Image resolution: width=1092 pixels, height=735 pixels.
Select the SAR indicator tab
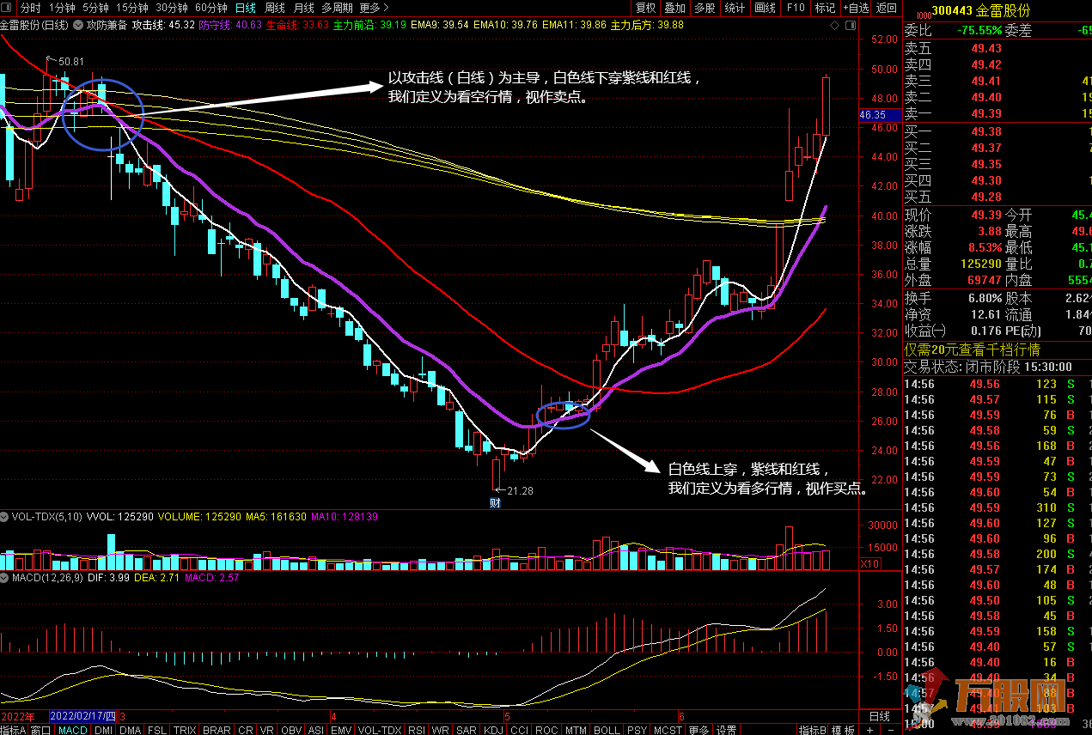tap(467, 730)
